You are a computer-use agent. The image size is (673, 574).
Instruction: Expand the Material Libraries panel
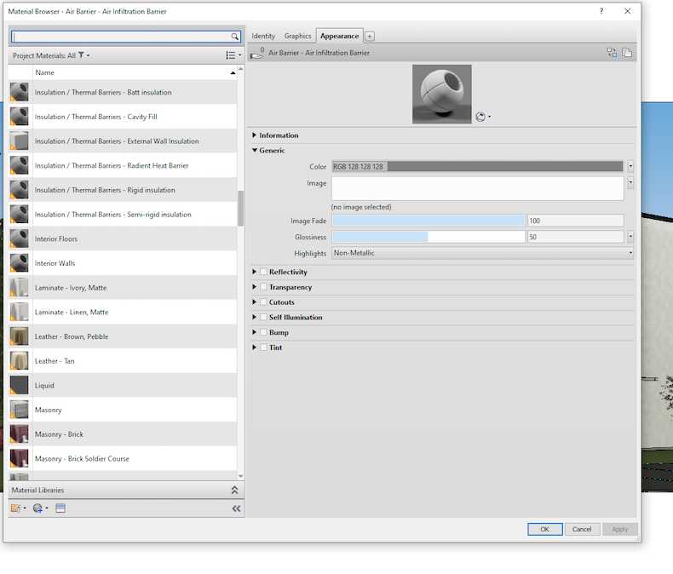[x=234, y=491]
